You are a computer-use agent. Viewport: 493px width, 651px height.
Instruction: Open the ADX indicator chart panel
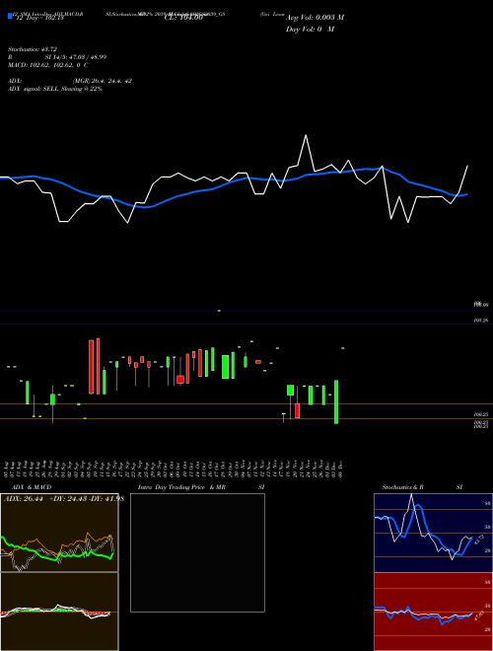(x=59, y=533)
